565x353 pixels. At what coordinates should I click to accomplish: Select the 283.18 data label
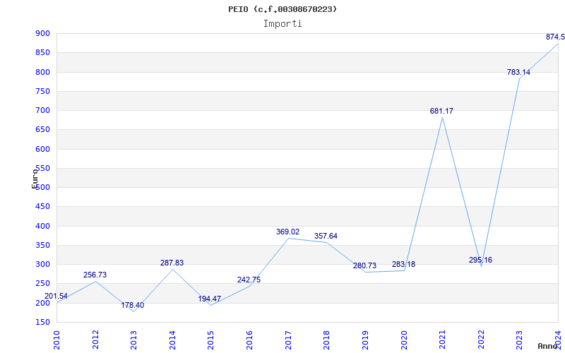pyautogui.click(x=403, y=264)
